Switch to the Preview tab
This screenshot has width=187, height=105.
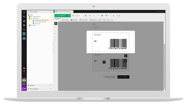pos(65,20)
